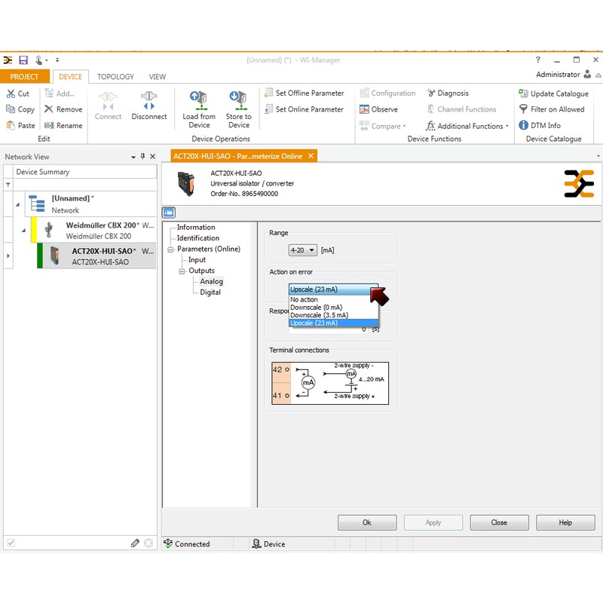Open quick access toolbar customize arrow
Image resolution: width=603 pixels, height=603 pixels.
57,60
